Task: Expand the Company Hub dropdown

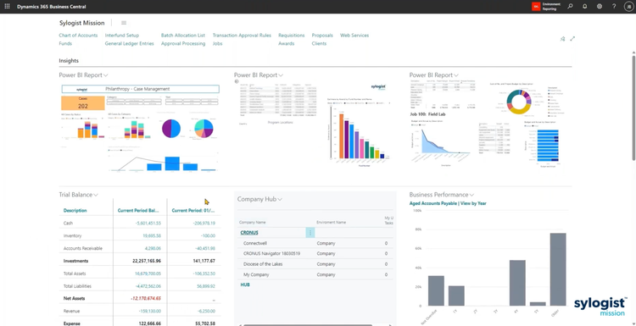Action: [x=281, y=199]
